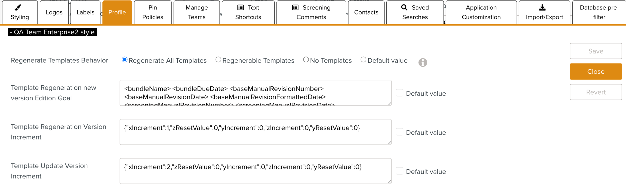Open Text Shortcuts tab

pos(248,12)
